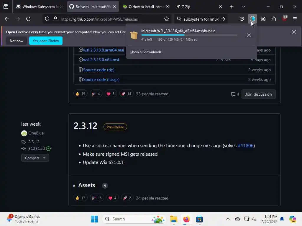This screenshot has height=226, width=302.
Task: Open uBlock extension with 14 badge
Action: (285, 19)
